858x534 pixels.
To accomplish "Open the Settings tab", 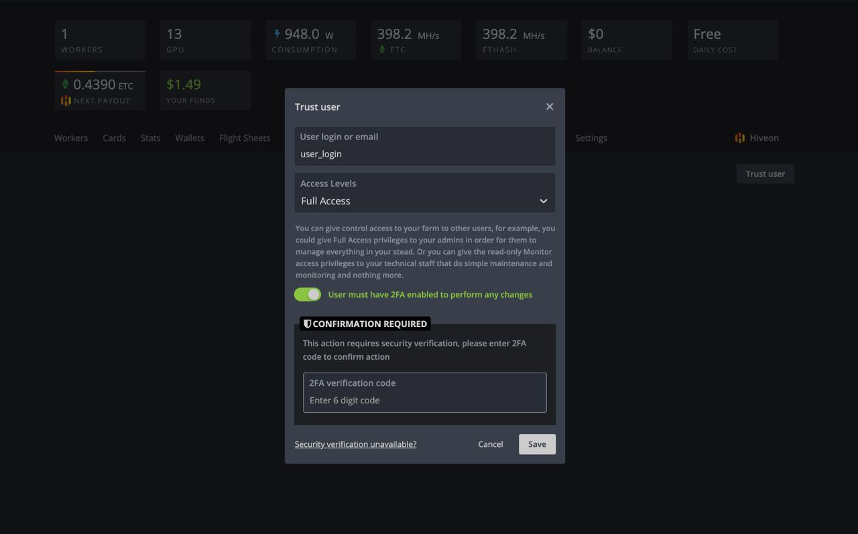I will pyautogui.click(x=591, y=138).
